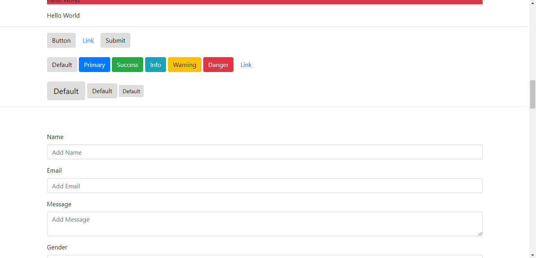
Task: Click inside the Add Email field
Action: 265,186
